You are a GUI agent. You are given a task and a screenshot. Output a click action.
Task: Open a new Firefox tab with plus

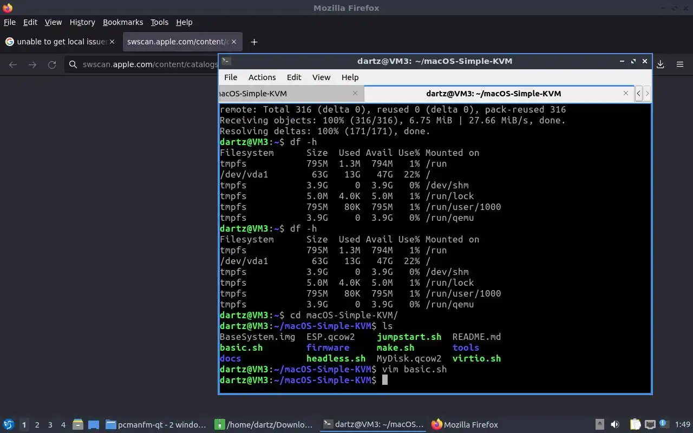tap(254, 42)
